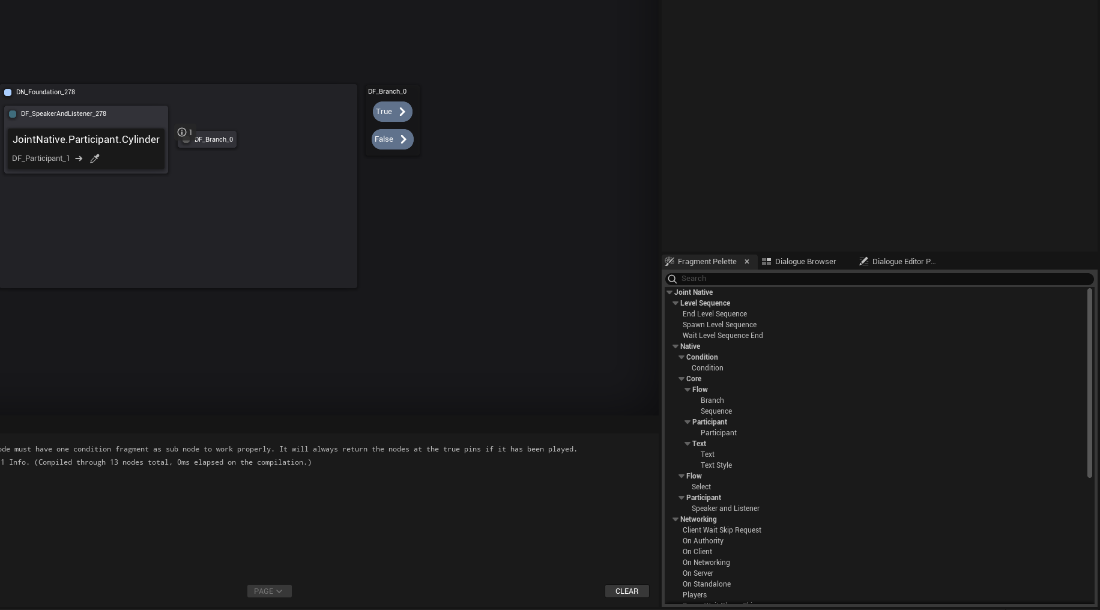Click the DN_Foundation_278 light blue color square
Viewport: 1100px width, 610px height.
(x=8, y=92)
